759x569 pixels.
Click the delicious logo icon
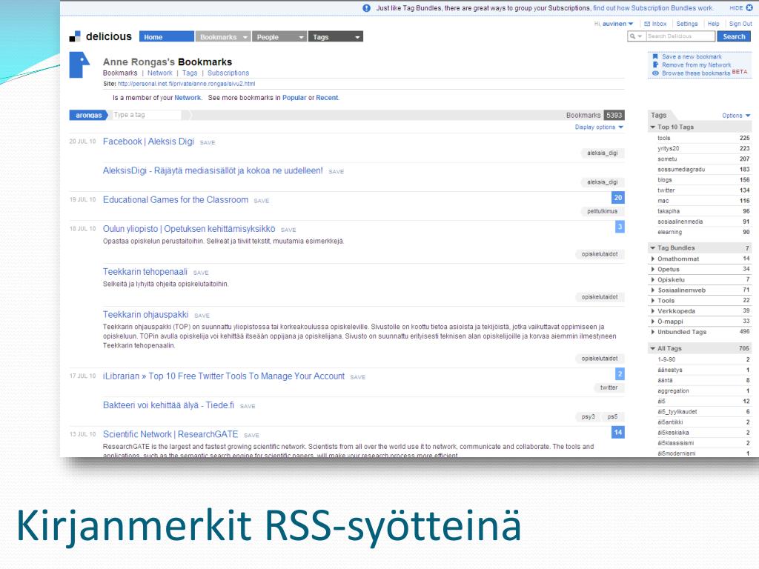75,36
